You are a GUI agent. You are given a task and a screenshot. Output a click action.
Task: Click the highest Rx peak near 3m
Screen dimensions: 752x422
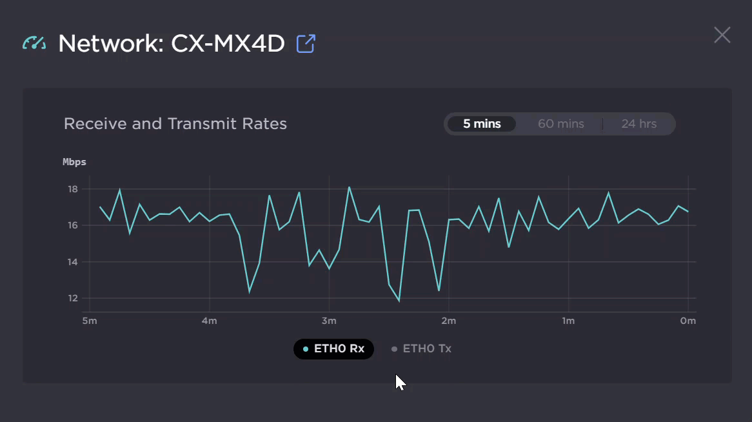point(349,188)
